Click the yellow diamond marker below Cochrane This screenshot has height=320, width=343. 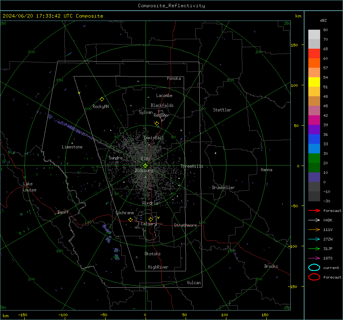point(130,220)
